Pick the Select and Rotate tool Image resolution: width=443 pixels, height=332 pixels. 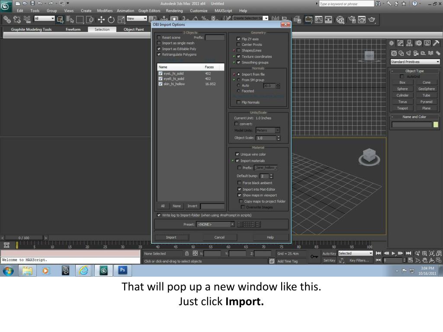pyautogui.click(x=111, y=19)
